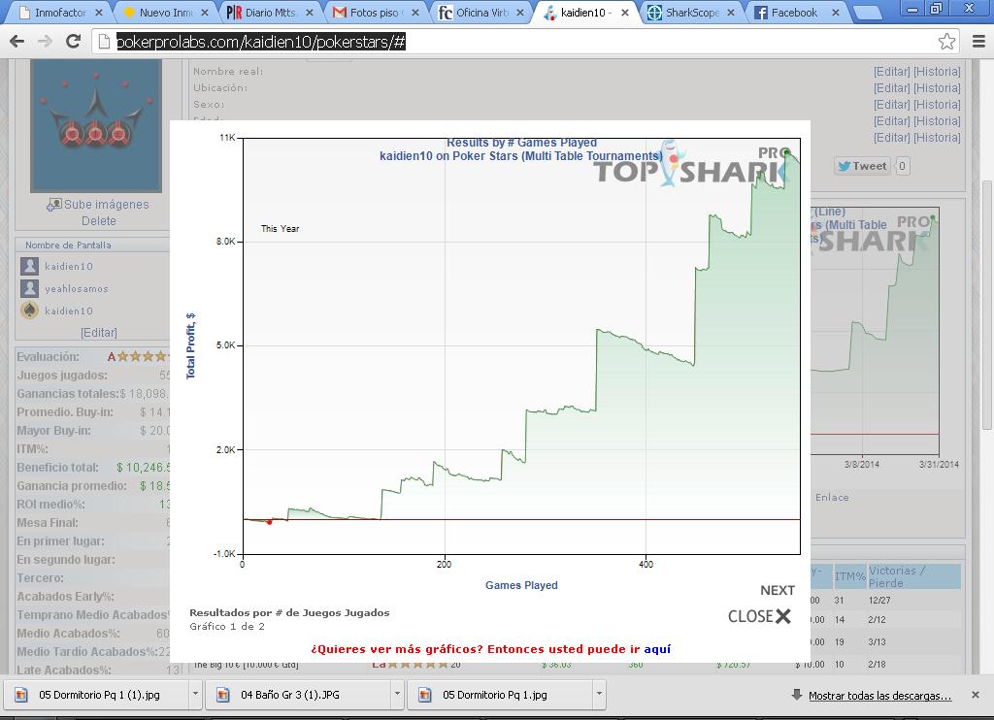Screen dimensions: 994x720
Task: Click the browser back arrow
Action: (17, 41)
